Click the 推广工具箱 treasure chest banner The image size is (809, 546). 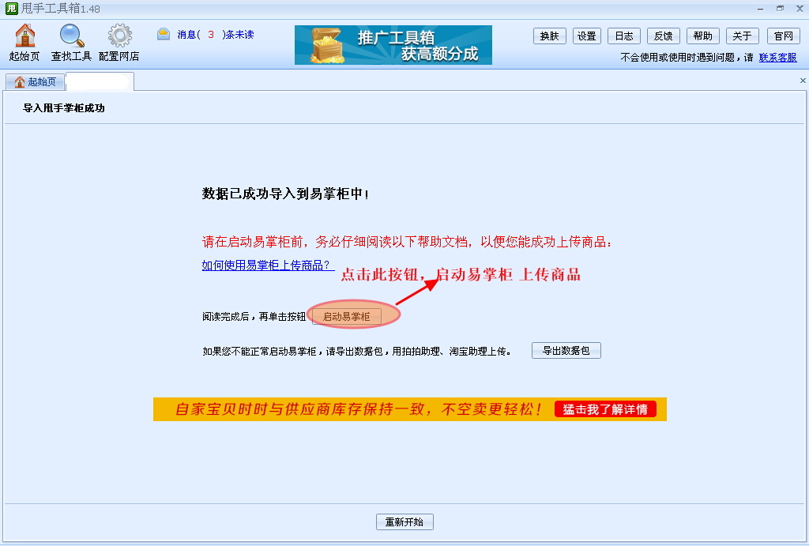click(x=393, y=45)
